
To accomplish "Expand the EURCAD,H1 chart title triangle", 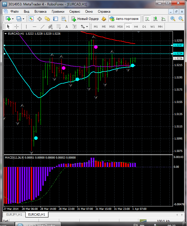I will [x=6, y=33].
